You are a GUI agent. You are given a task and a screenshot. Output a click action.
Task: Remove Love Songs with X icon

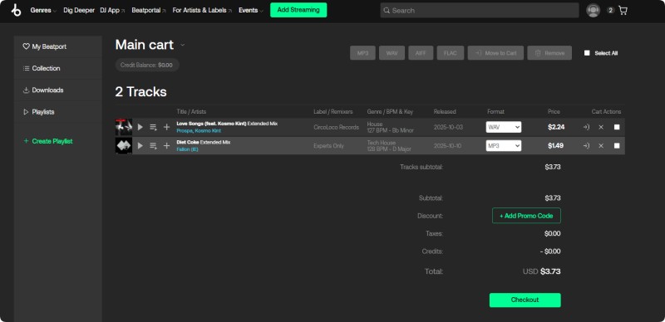601,127
